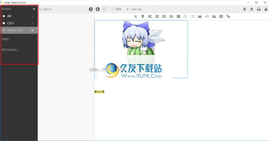
Task: Go forward to the next note
Action: pos(104,9)
